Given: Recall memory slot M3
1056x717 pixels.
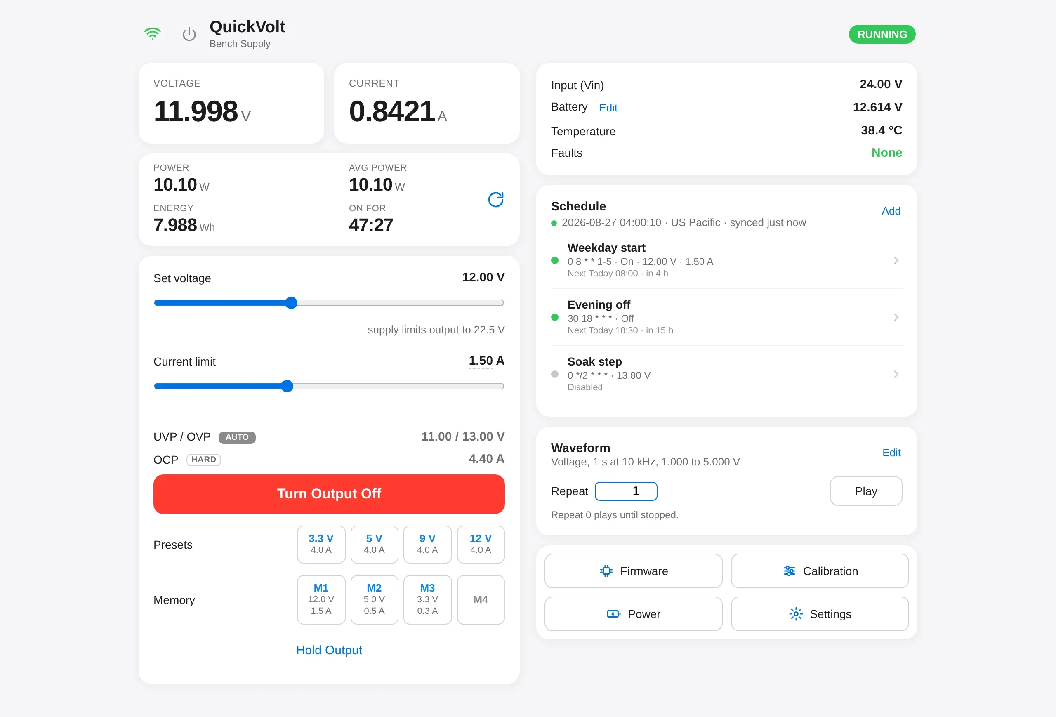Looking at the screenshot, I should 427,600.
